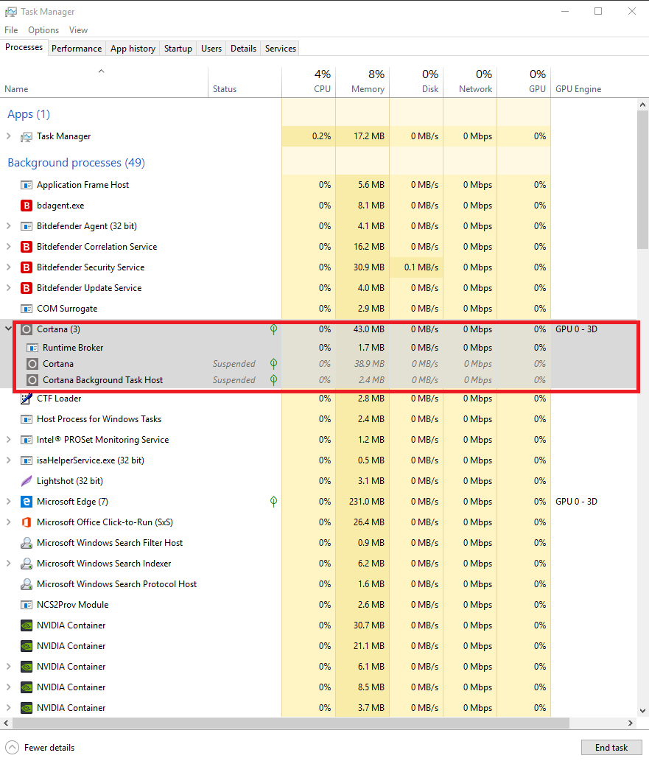This screenshot has width=649, height=761.
Task: Click the Intel PROSet Monitoring Service icon
Action: click(27, 440)
